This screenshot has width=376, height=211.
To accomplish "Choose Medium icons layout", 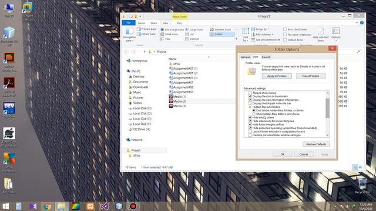I will [221, 29].
